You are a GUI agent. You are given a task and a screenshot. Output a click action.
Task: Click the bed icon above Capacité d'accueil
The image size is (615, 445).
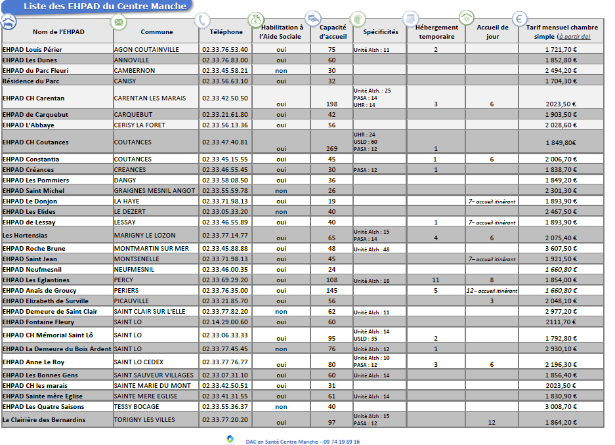click(x=313, y=18)
